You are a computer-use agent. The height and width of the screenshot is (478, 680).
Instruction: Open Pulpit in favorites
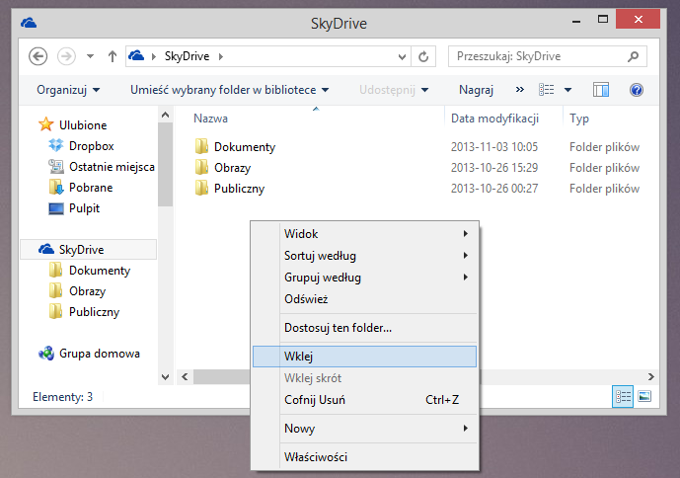tap(84, 208)
